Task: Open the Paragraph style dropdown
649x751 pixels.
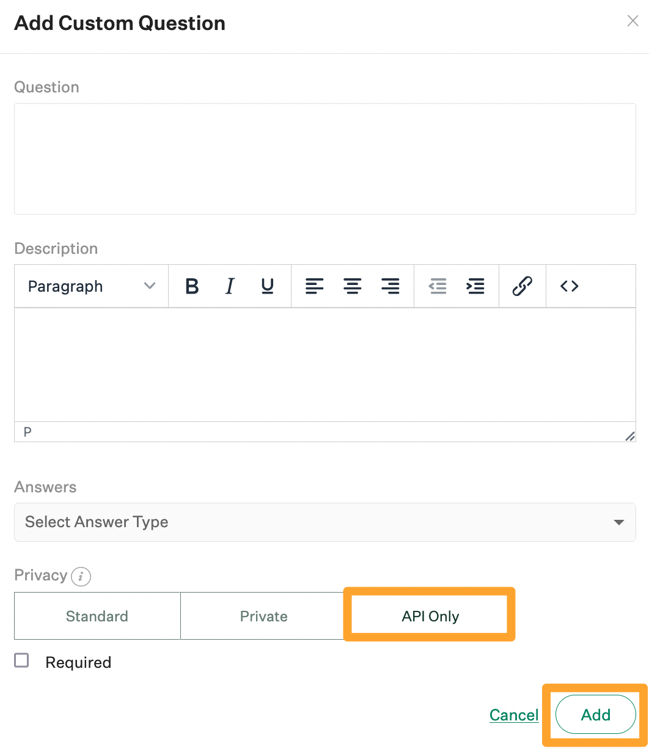Action: tap(92, 286)
